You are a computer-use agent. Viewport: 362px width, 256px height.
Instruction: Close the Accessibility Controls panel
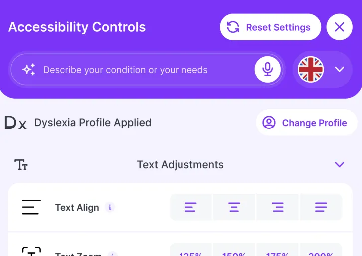340,27
